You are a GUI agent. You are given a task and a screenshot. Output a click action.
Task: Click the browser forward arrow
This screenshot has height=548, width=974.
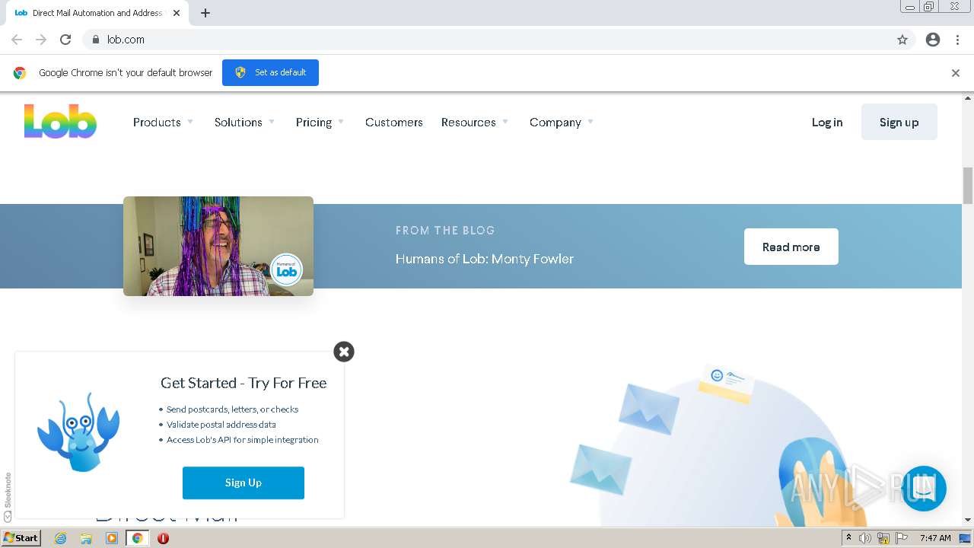tap(41, 40)
